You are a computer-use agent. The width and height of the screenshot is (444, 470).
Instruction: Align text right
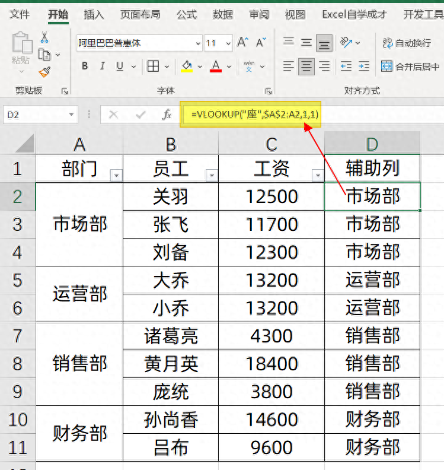[x=324, y=66]
